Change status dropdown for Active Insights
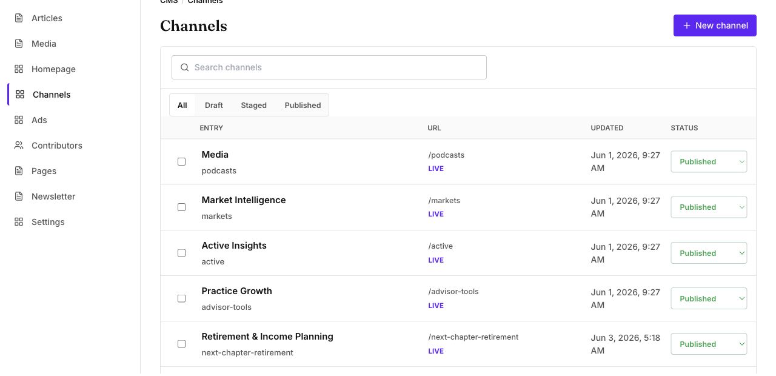The width and height of the screenshot is (776, 376). click(x=709, y=253)
